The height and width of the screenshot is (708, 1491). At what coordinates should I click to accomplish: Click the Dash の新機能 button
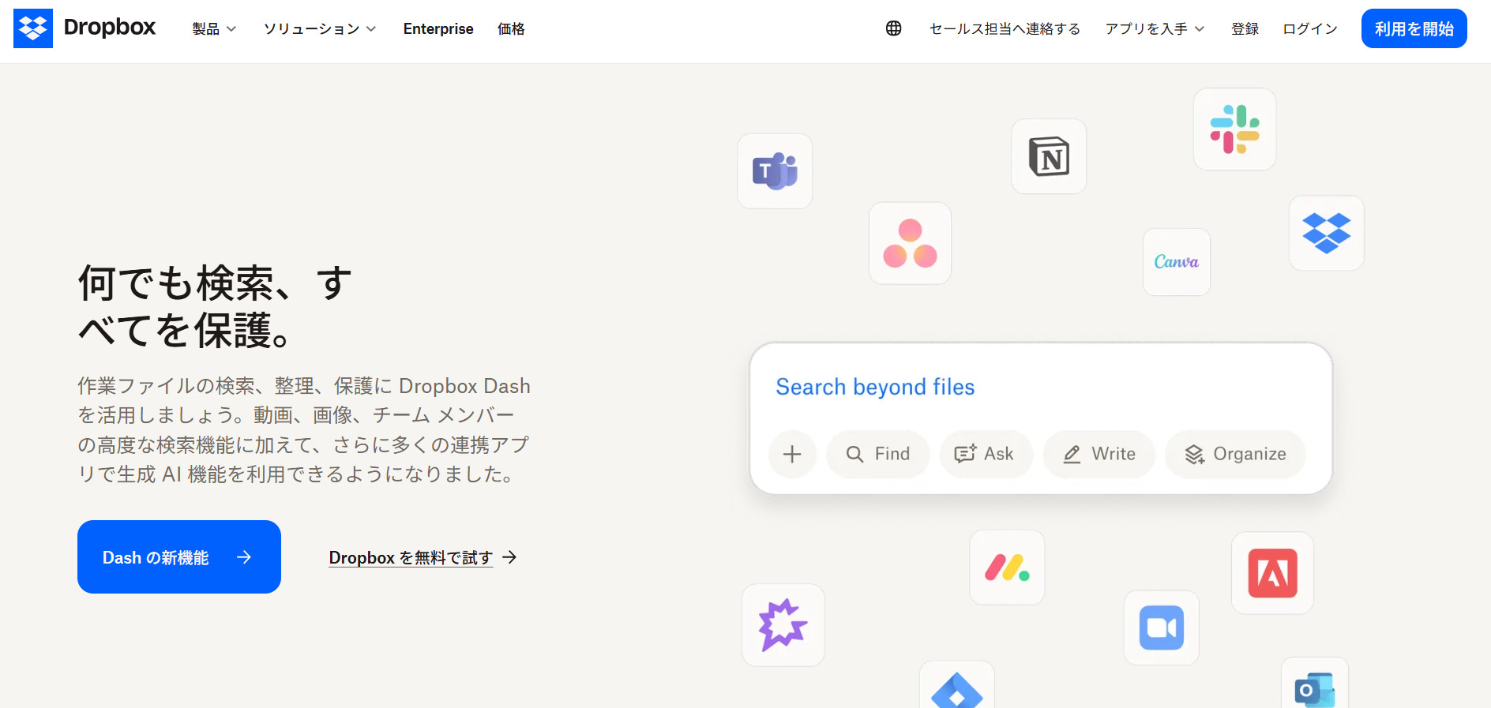click(179, 557)
